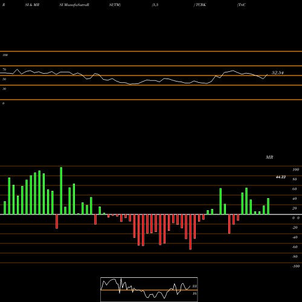Viewport: 302px width, 302px height.
Task: Click the RSI axis label 30
Action: tap(4, 89)
